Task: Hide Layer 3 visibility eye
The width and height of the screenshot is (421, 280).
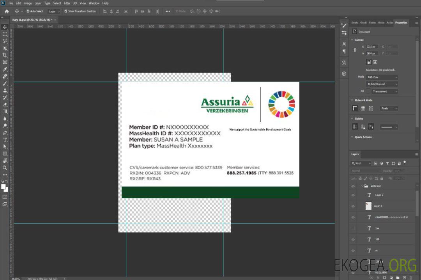Action: click(x=353, y=206)
